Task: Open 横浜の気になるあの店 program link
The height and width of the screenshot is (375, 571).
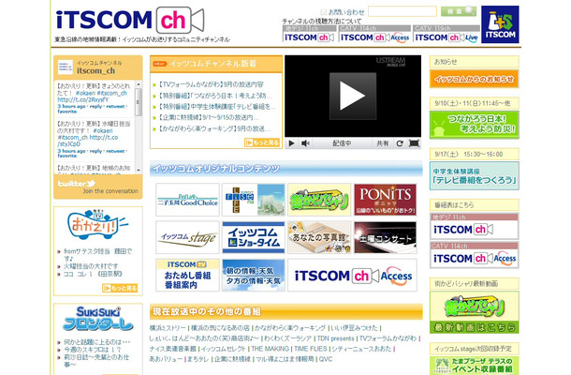Action: [x=220, y=328]
